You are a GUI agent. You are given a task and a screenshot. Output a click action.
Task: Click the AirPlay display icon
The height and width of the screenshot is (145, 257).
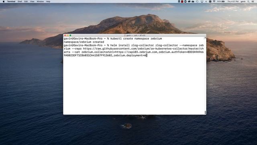point(202,2)
